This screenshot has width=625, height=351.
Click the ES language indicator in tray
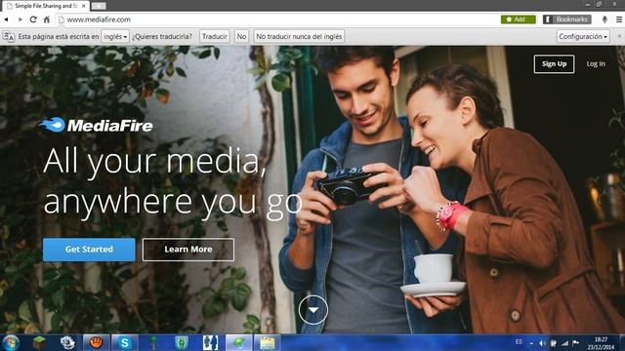pyautogui.click(x=519, y=342)
